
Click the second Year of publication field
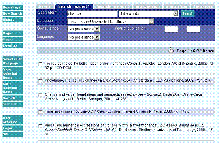[x=193, y=29]
